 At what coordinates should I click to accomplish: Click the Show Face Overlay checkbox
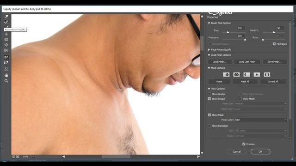tap(240, 94)
